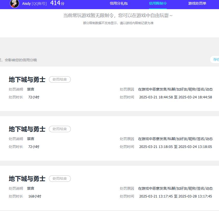Image resolution: width=219 pixels, height=211 pixels.
Task: Click the Aisdy profile avatar icon
Action: [15, 4]
